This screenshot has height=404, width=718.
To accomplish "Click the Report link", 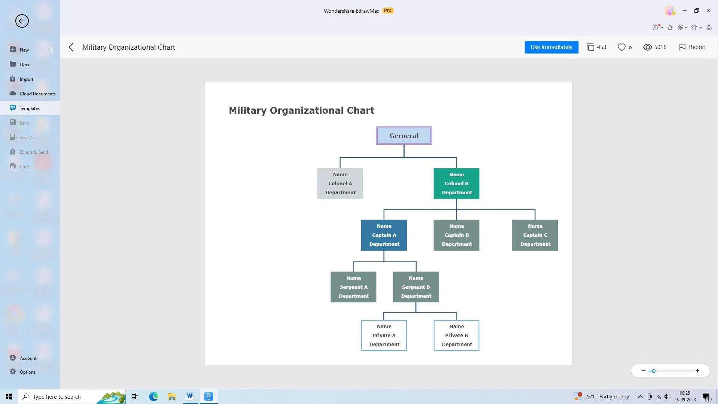I will click(x=697, y=47).
